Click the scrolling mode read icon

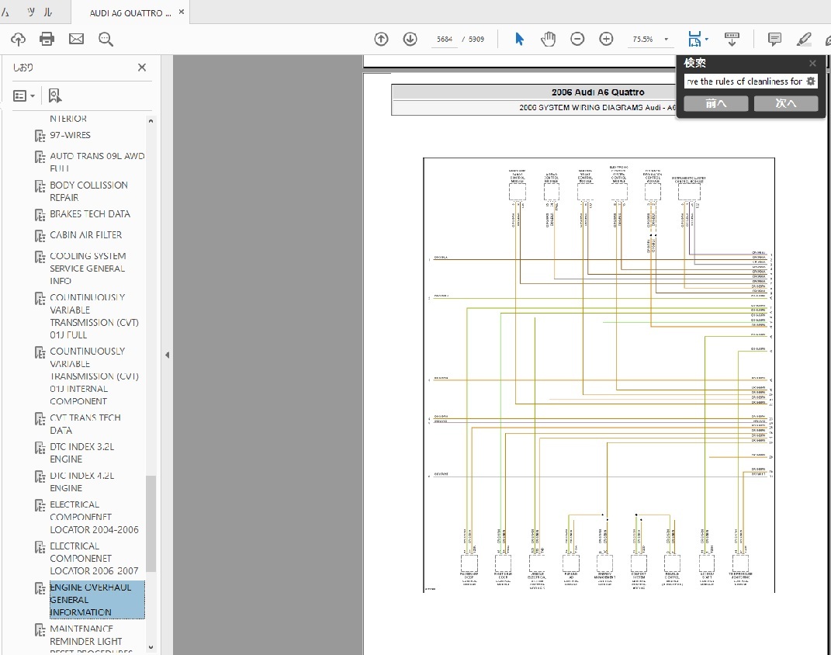732,39
